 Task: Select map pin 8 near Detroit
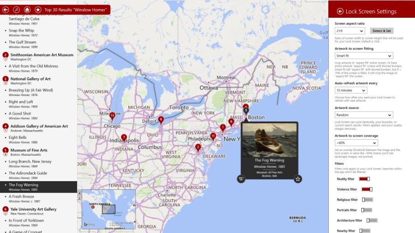(x=161, y=120)
